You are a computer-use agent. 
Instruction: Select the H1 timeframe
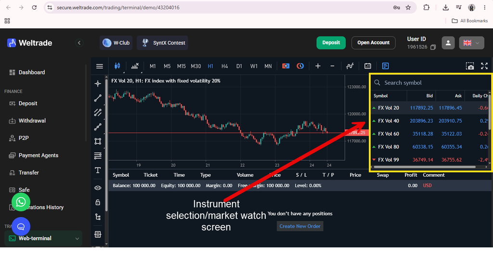(x=210, y=66)
